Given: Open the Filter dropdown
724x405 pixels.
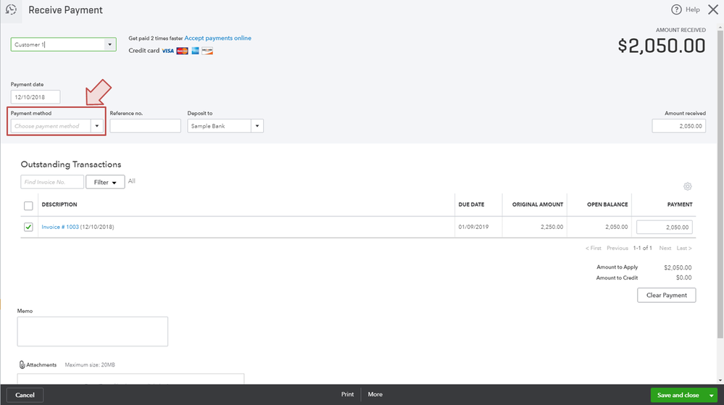Looking at the screenshot, I should tap(105, 182).
